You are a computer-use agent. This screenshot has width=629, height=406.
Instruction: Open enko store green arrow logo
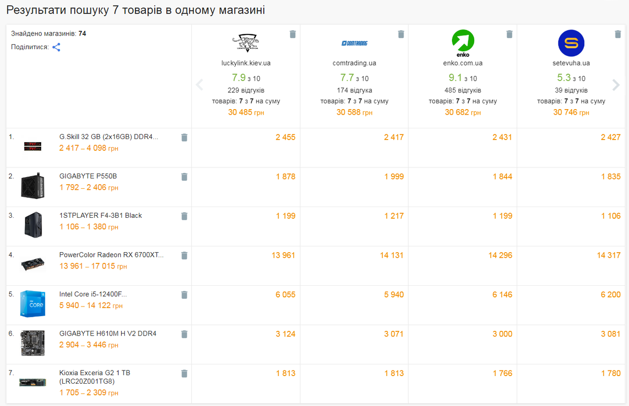click(463, 43)
